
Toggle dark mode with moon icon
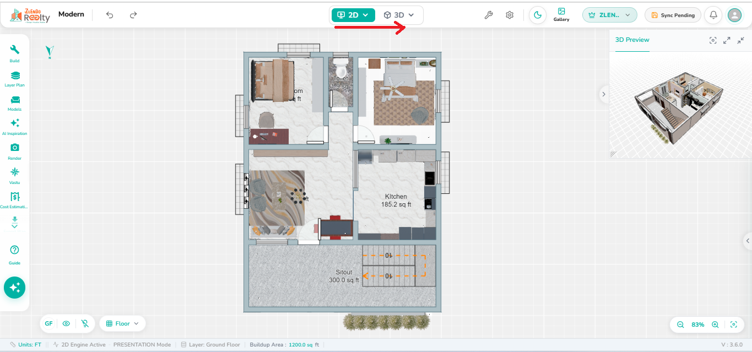[538, 15]
